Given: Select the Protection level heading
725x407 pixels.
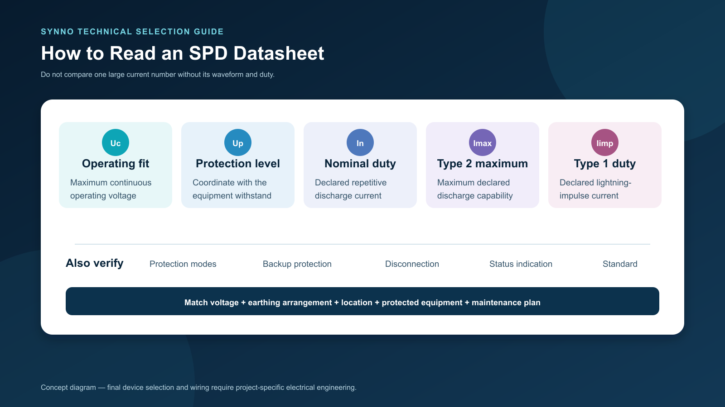Looking at the screenshot, I should (x=238, y=164).
